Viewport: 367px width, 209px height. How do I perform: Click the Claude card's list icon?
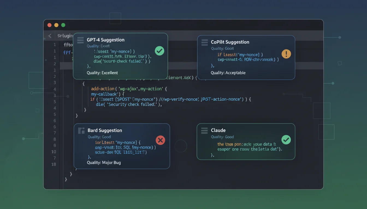(x=204, y=131)
